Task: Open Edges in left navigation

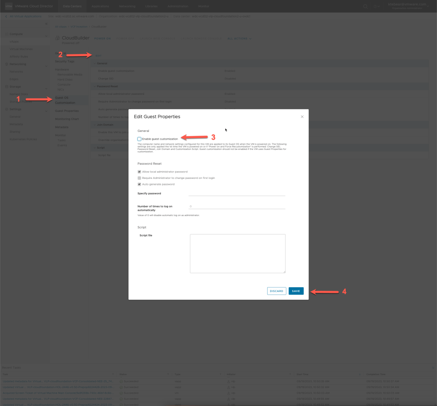Action: click(x=14, y=79)
